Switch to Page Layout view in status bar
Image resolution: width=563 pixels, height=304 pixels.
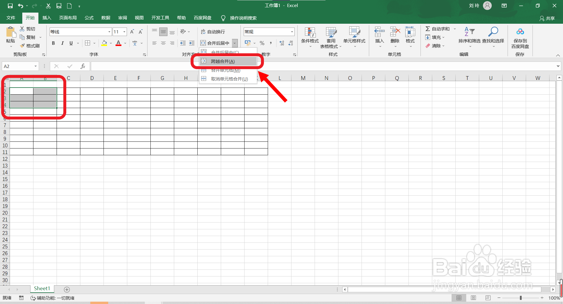point(473,298)
